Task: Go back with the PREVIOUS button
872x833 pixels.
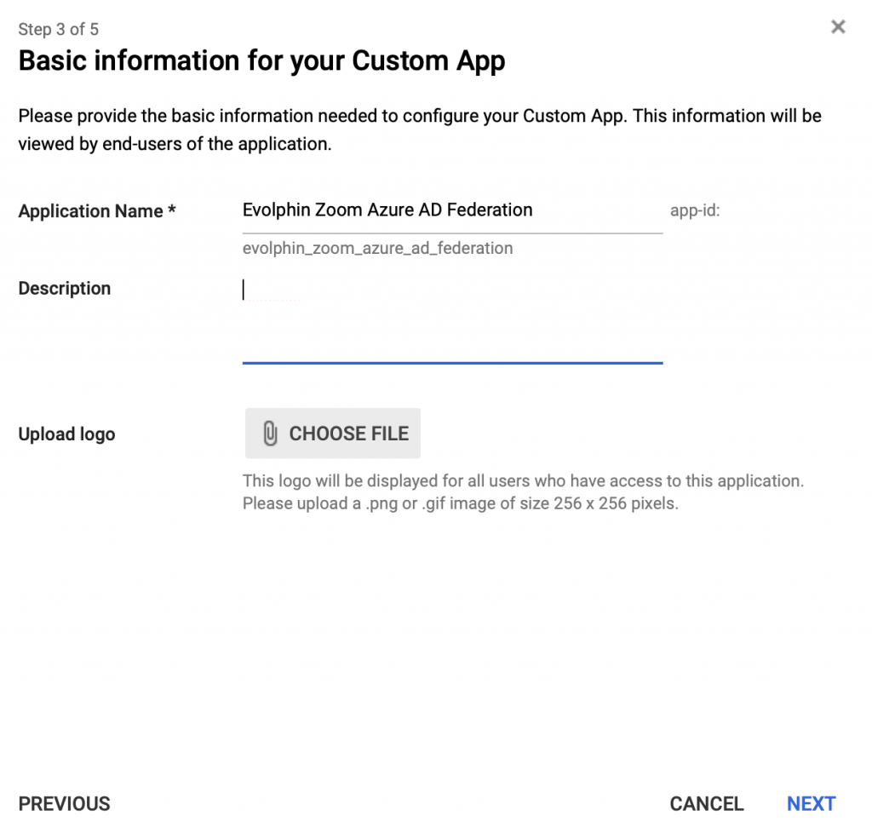Action: pyautogui.click(x=65, y=803)
